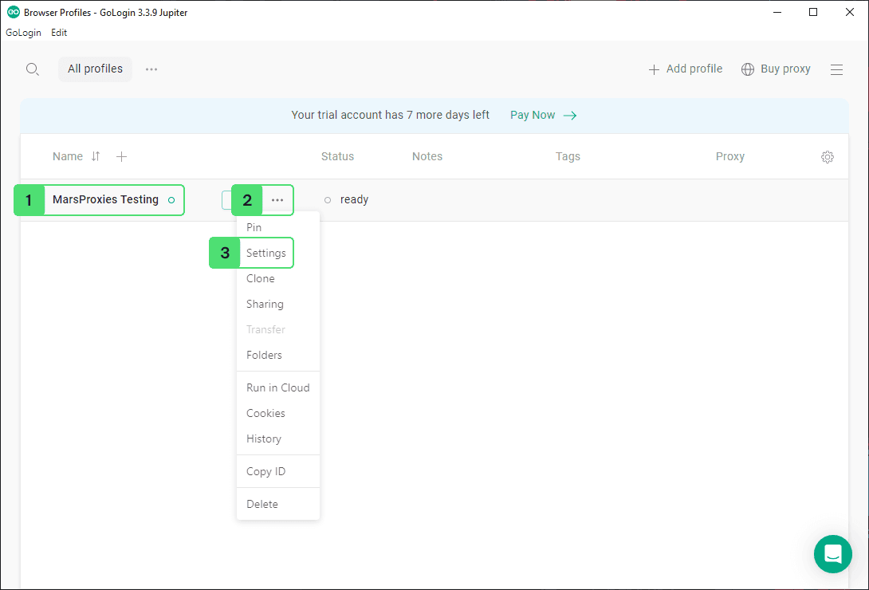Sort profiles using the Name sort arrows
869x590 pixels.
pos(96,157)
